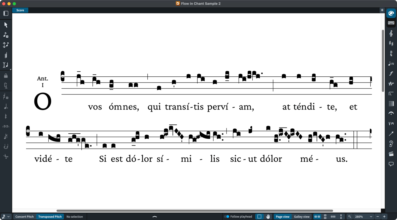This screenshot has width=397, height=220.
Task: Open the 280% zoom dropdown
Action: point(363,217)
